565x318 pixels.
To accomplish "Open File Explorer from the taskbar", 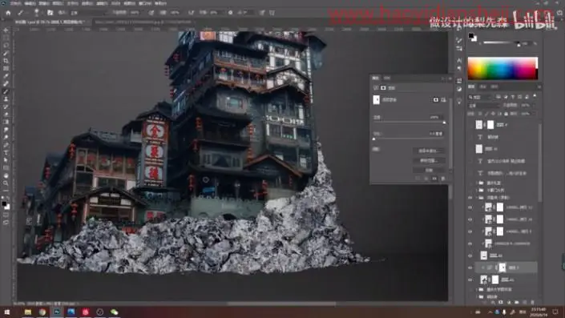I will [28, 312].
